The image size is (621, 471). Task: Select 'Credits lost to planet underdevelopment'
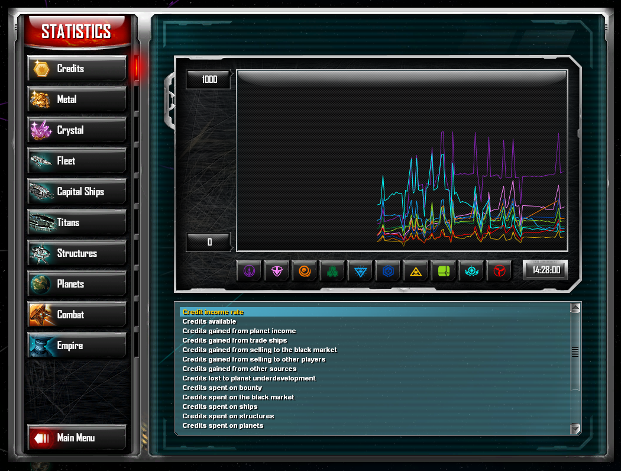point(374,378)
